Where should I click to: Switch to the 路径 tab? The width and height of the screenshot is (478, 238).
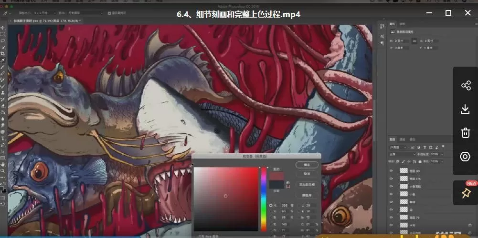413,139
